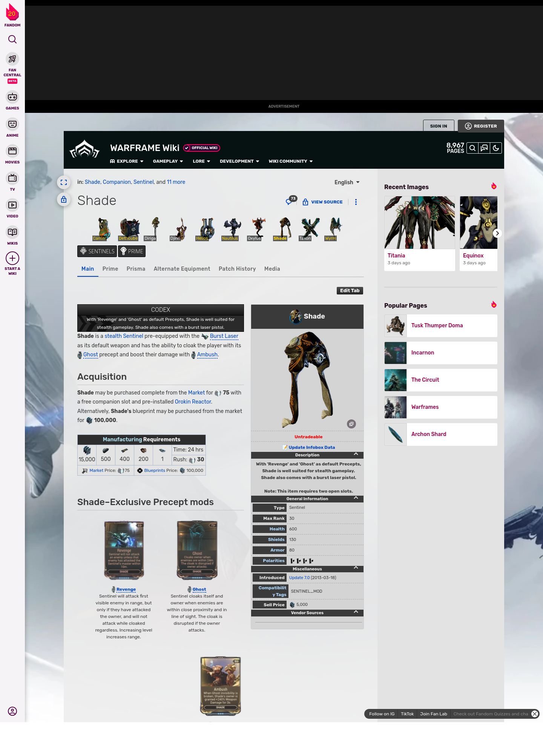The width and height of the screenshot is (543, 755).
Task: Click the Start a Wiki plus icon
Action: [12, 258]
